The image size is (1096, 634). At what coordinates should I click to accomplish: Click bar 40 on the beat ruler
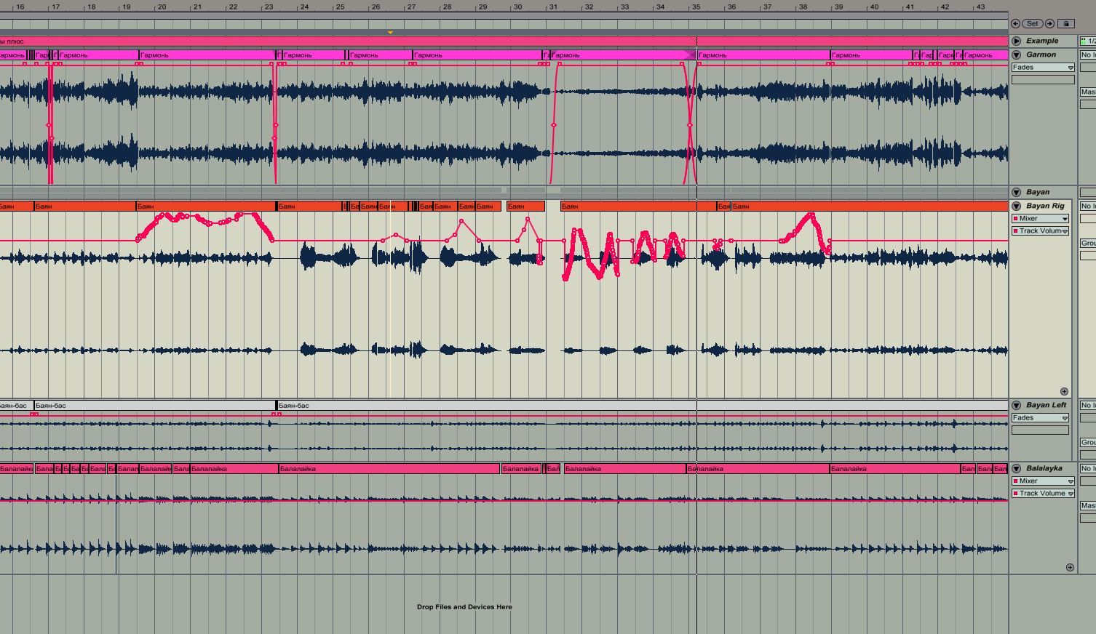tap(874, 7)
